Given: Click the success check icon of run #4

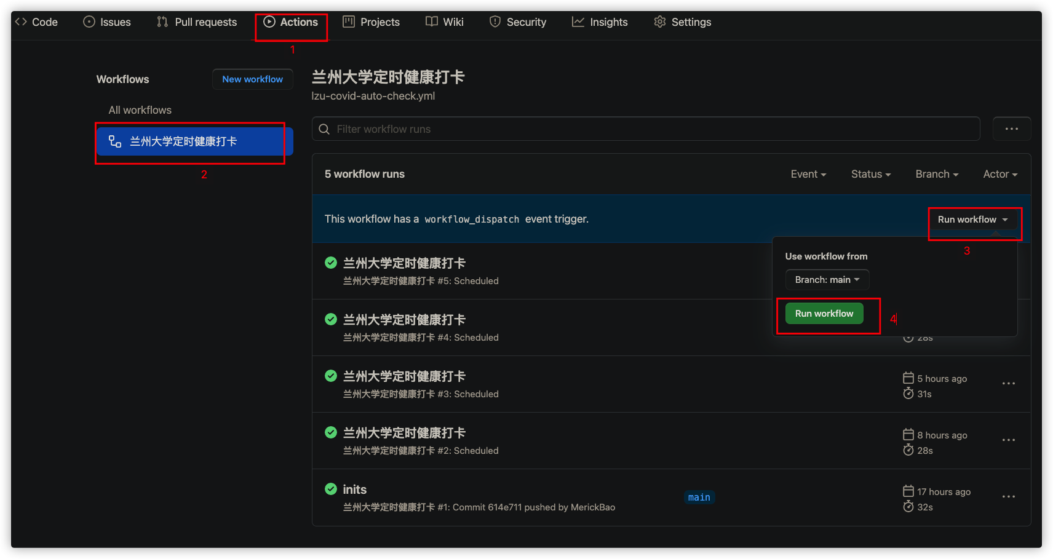Looking at the screenshot, I should (x=331, y=319).
